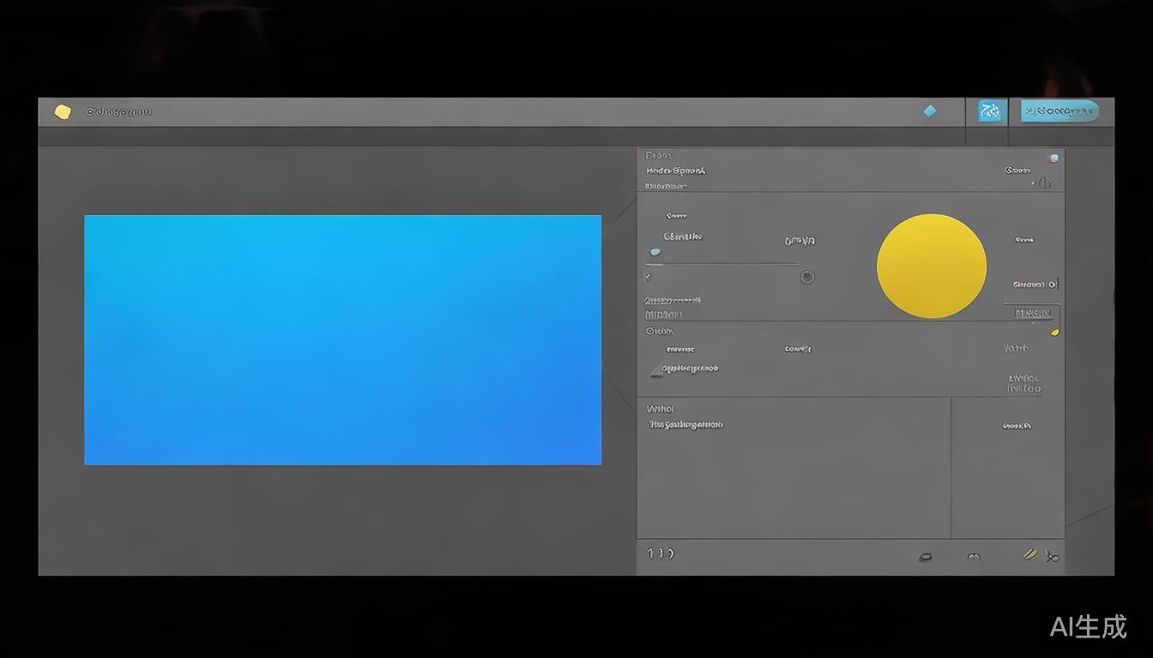The height and width of the screenshot is (658, 1153).
Task: Click the horizontal slider track in the panel
Action: click(x=725, y=265)
